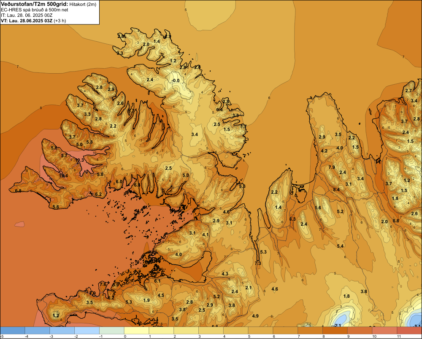The width and height of the screenshot is (422, 339).
Task: Click the 'IT: Lau. 28. 06. 2025 00Z' line
Action: 26,15
